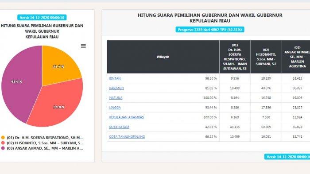Open the BINTAN region link
The image size is (310, 174).
115,78
